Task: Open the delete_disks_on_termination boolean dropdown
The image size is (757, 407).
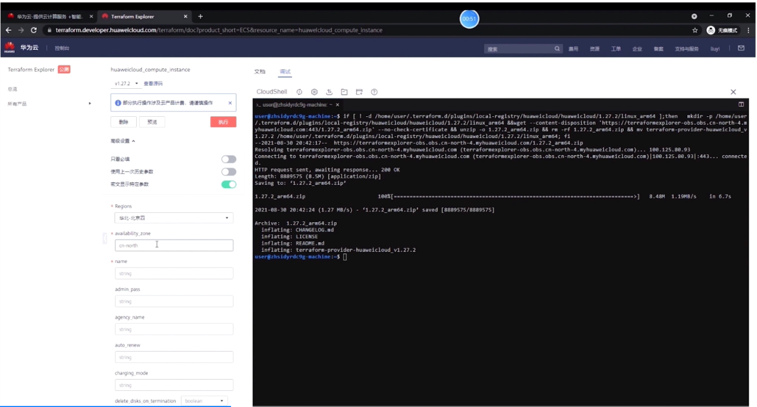Action: (x=204, y=401)
